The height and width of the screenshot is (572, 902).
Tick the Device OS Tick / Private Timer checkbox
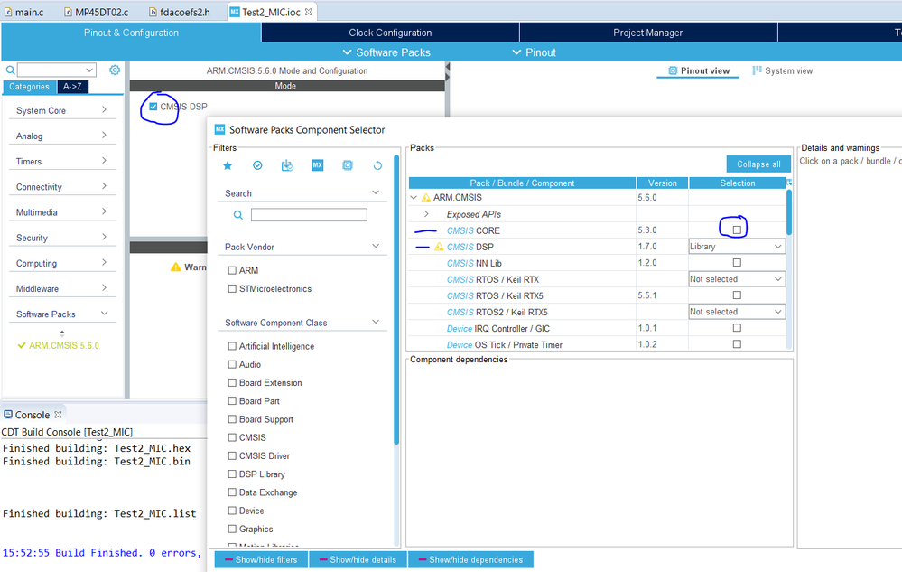click(737, 344)
